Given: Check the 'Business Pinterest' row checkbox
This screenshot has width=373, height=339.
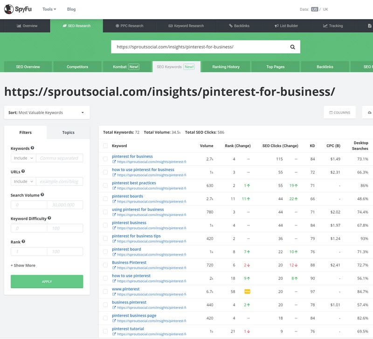Looking at the screenshot, I should point(105,265).
